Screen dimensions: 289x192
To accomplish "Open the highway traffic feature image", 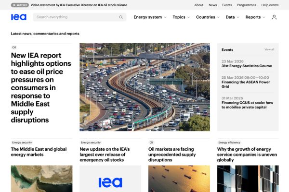I will [x=144, y=87].
